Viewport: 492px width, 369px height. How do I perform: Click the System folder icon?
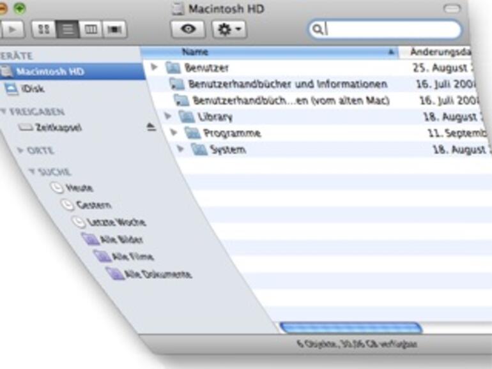click(x=199, y=149)
